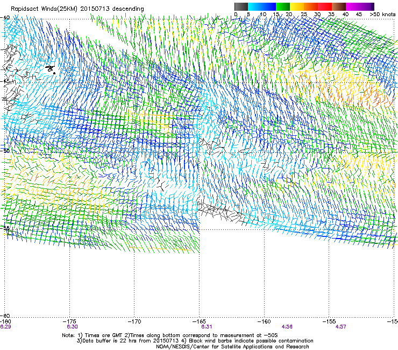Click the brown 35-40 knots legend swatch
The width and height of the screenshot is (398, 350).
(x=339, y=6)
